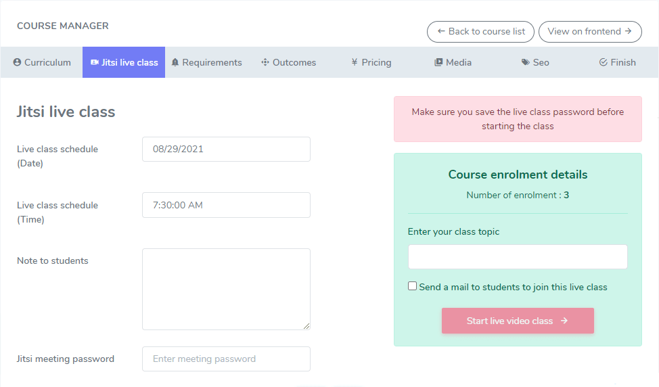
Task: Click the yen icon beside Pricing
Action: tap(355, 62)
